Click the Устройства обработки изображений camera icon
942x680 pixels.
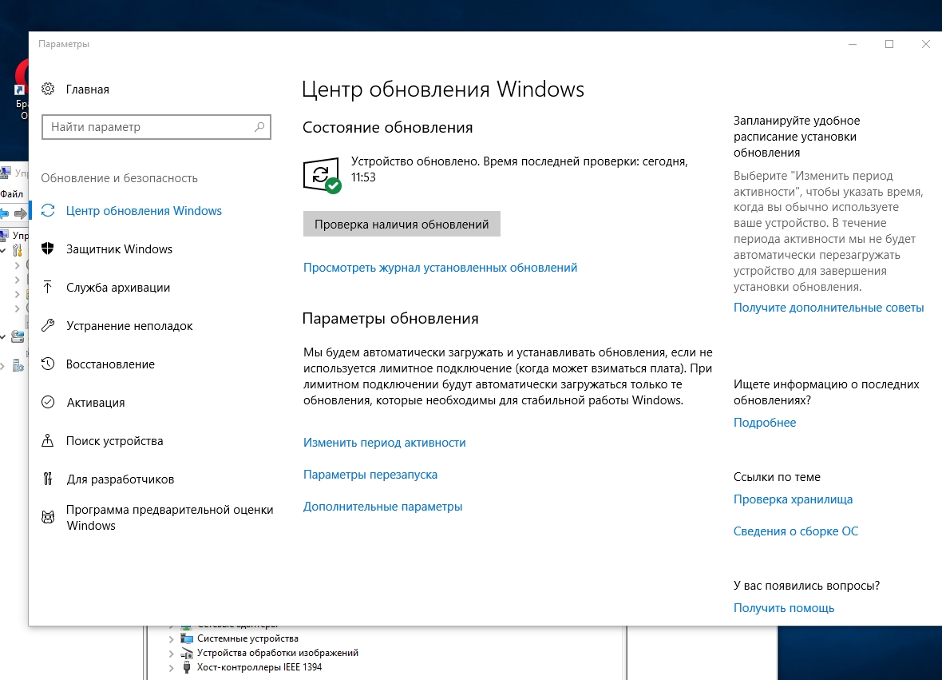(187, 653)
